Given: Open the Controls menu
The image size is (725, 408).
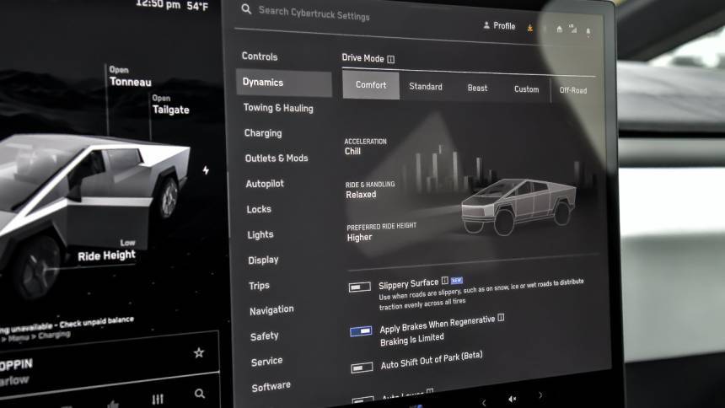Looking at the screenshot, I should click(260, 56).
